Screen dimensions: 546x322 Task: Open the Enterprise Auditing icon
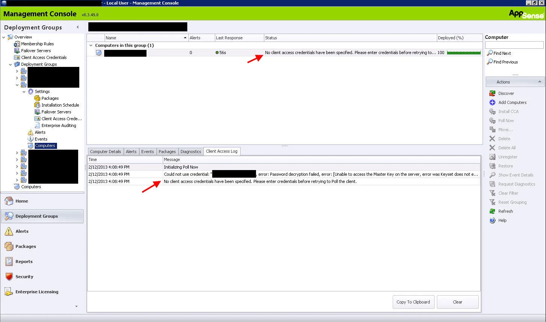click(37, 125)
